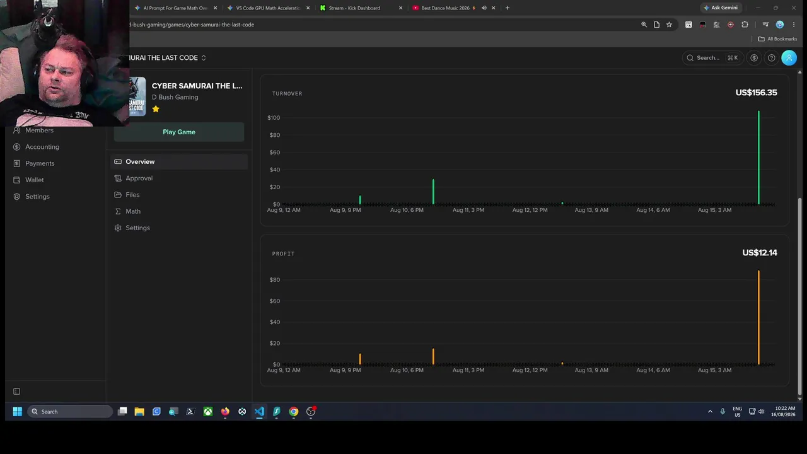Open the user profile avatar button
Viewport: 807px width, 454px height.
pos(789,58)
